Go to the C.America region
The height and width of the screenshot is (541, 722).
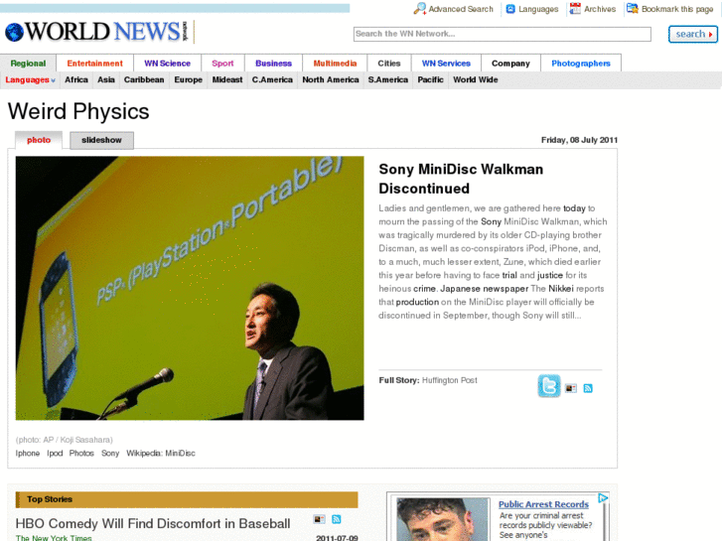click(272, 80)
